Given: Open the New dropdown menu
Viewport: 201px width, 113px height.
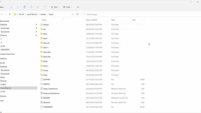Looking at the screenshot, I should [x=2, y=7].
